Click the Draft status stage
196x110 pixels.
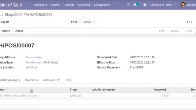pyautogui.click(x=162, y=31)
